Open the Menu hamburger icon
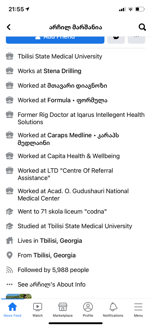The image size is (151, 327). coord(138,310)
